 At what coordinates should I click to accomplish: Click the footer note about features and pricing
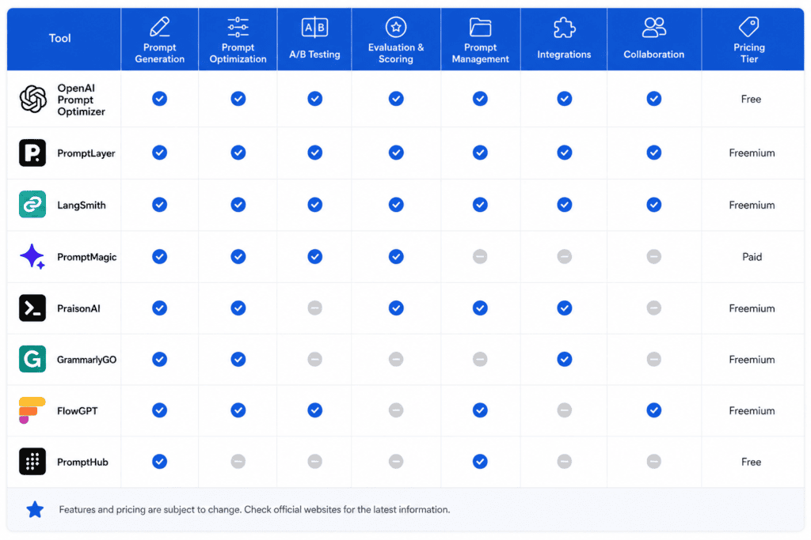[x=254, y=509]
